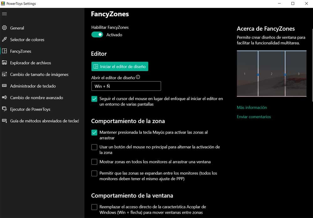
Task: Uncheck Mantener presionada la tecla Mayús
Action: 94,132
